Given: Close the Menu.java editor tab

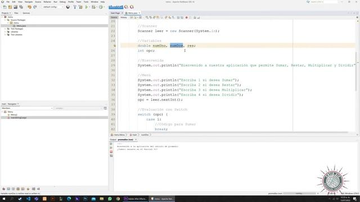Looking at the screenshot, I should click(139, 13).
